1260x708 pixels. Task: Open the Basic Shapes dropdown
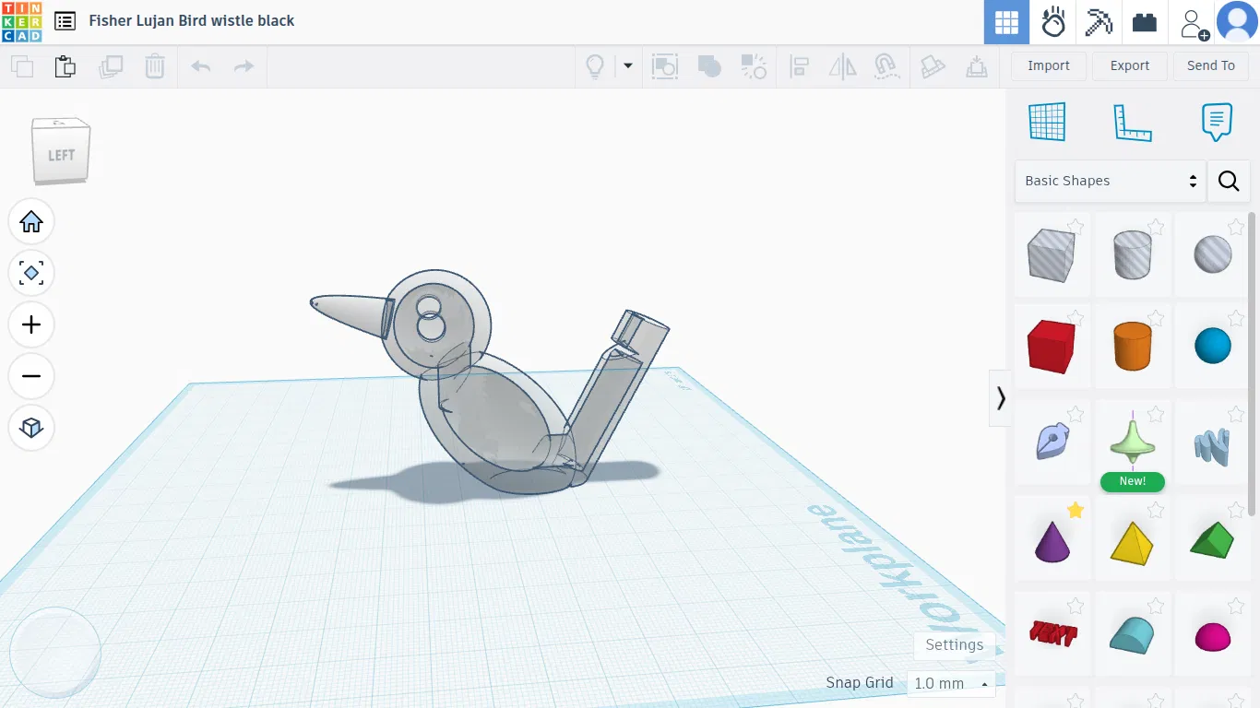coord(1111,181)
